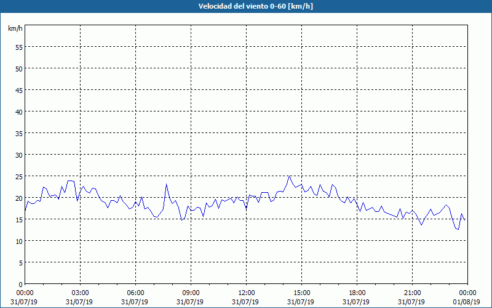492x308 pixels.
Task: Click the 35 y-axis tick label
Action: (x=19, y=134)
